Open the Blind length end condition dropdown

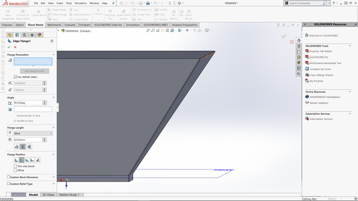pos(33,133)
